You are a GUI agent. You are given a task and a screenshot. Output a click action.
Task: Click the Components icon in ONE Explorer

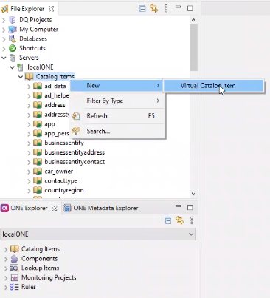pyautogui.click(x=15, y=259)
